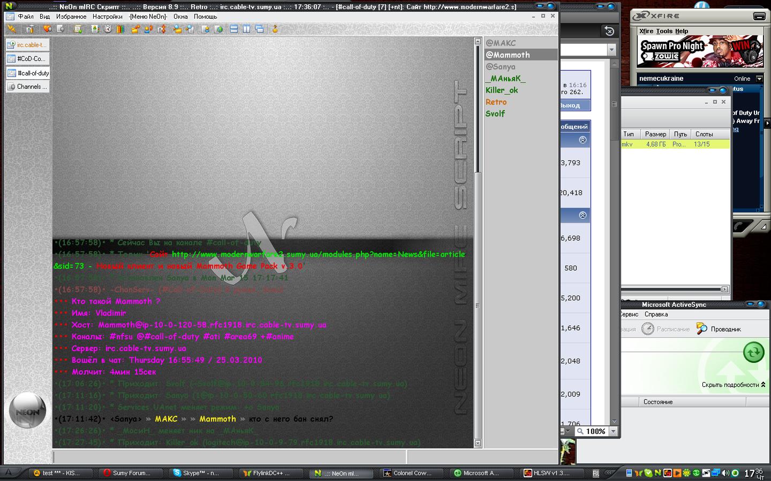Open the browser 100% zoom dropdown
Image resolution: width=771 pixels, height=481 pixels.
click(613, 431)
